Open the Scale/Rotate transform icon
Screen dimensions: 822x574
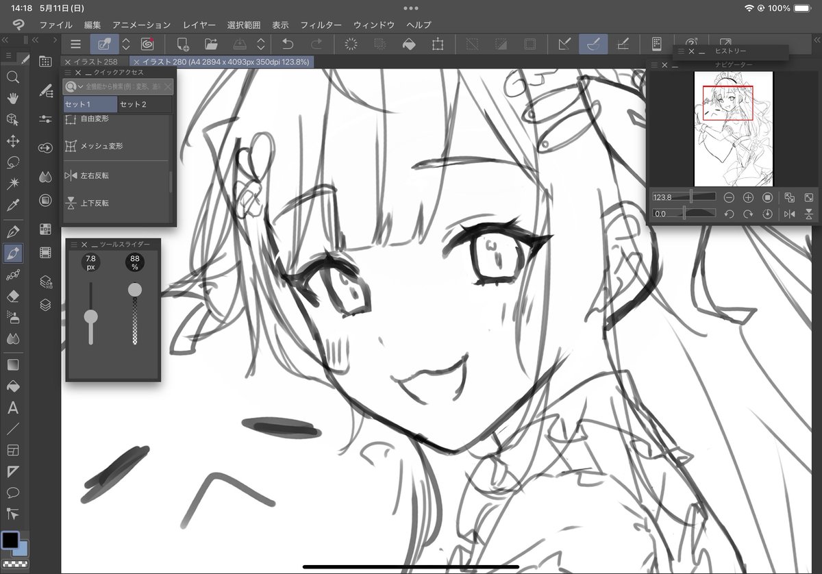pyautogui.click(x=437, y=45)
